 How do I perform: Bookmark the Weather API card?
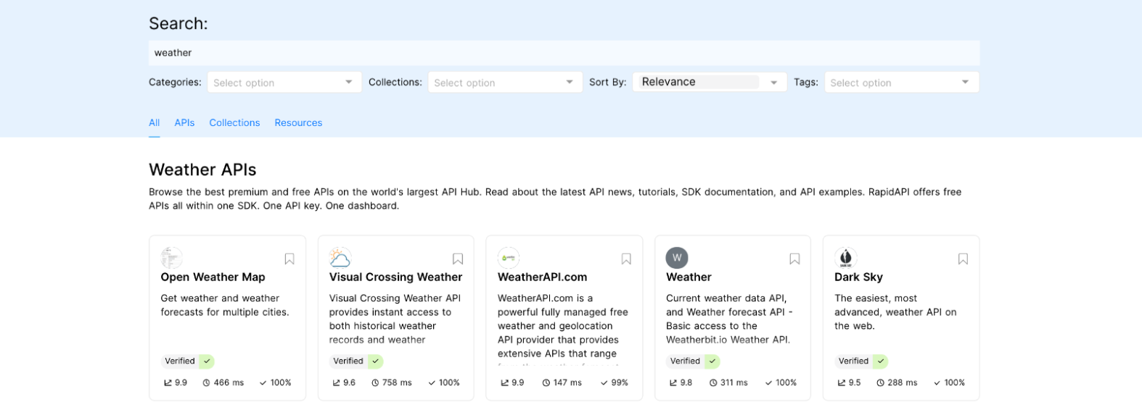[794, 259]
